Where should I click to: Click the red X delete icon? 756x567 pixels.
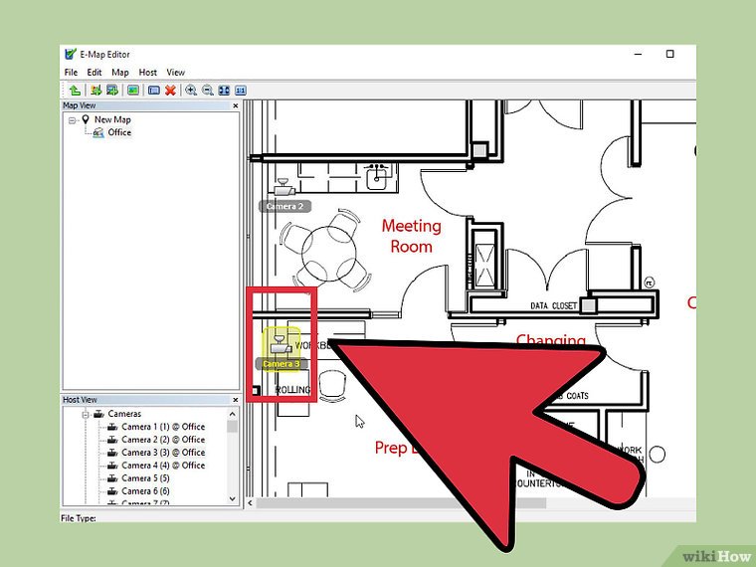pos(170,90)
